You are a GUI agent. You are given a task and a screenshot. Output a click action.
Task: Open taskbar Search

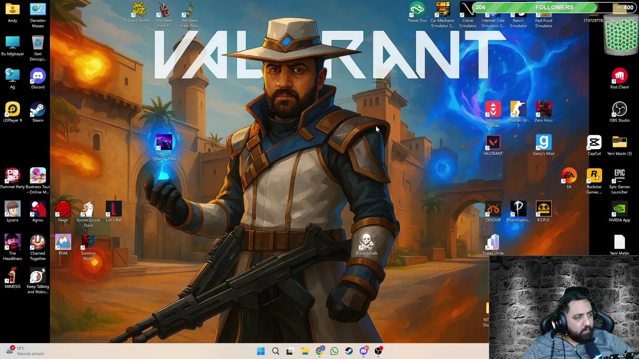point(276,352)
